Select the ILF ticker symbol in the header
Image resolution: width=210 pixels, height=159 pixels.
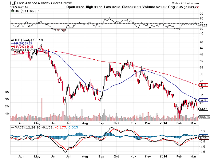13,3
